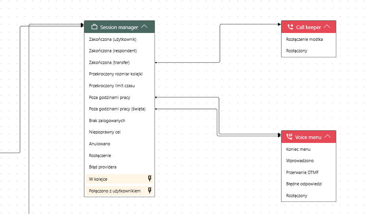The height and width of the screenshot is (214, 369).
Task: Select Koniec menu in Voice menu
Action: pos(298,149)
